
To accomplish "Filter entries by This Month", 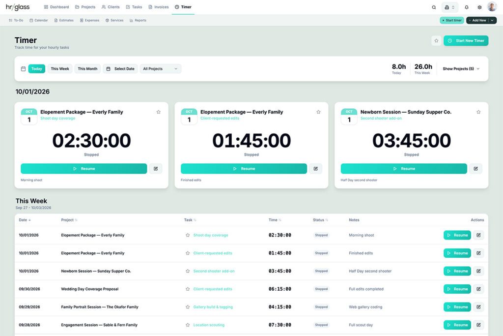I will tap(87, 69).
